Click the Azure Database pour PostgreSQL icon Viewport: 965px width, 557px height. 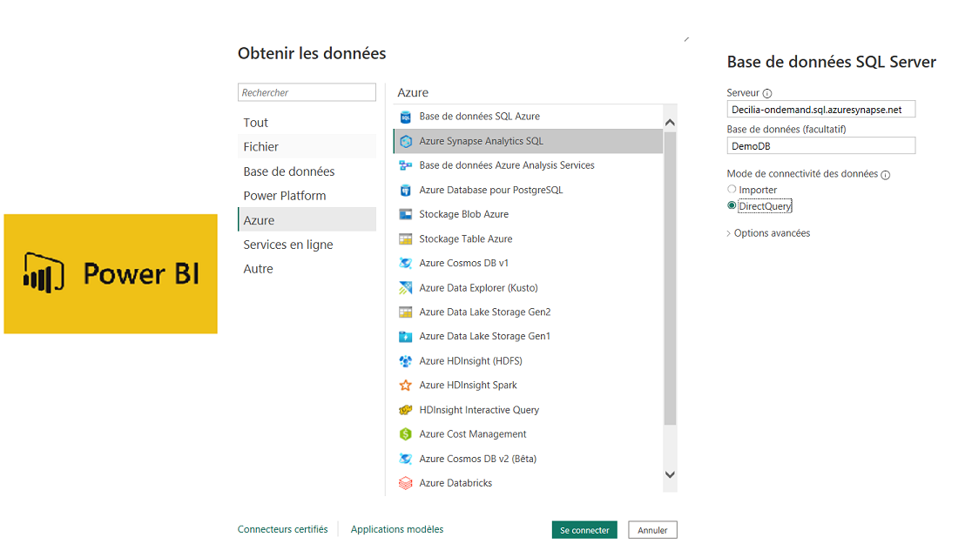point(406,190)
